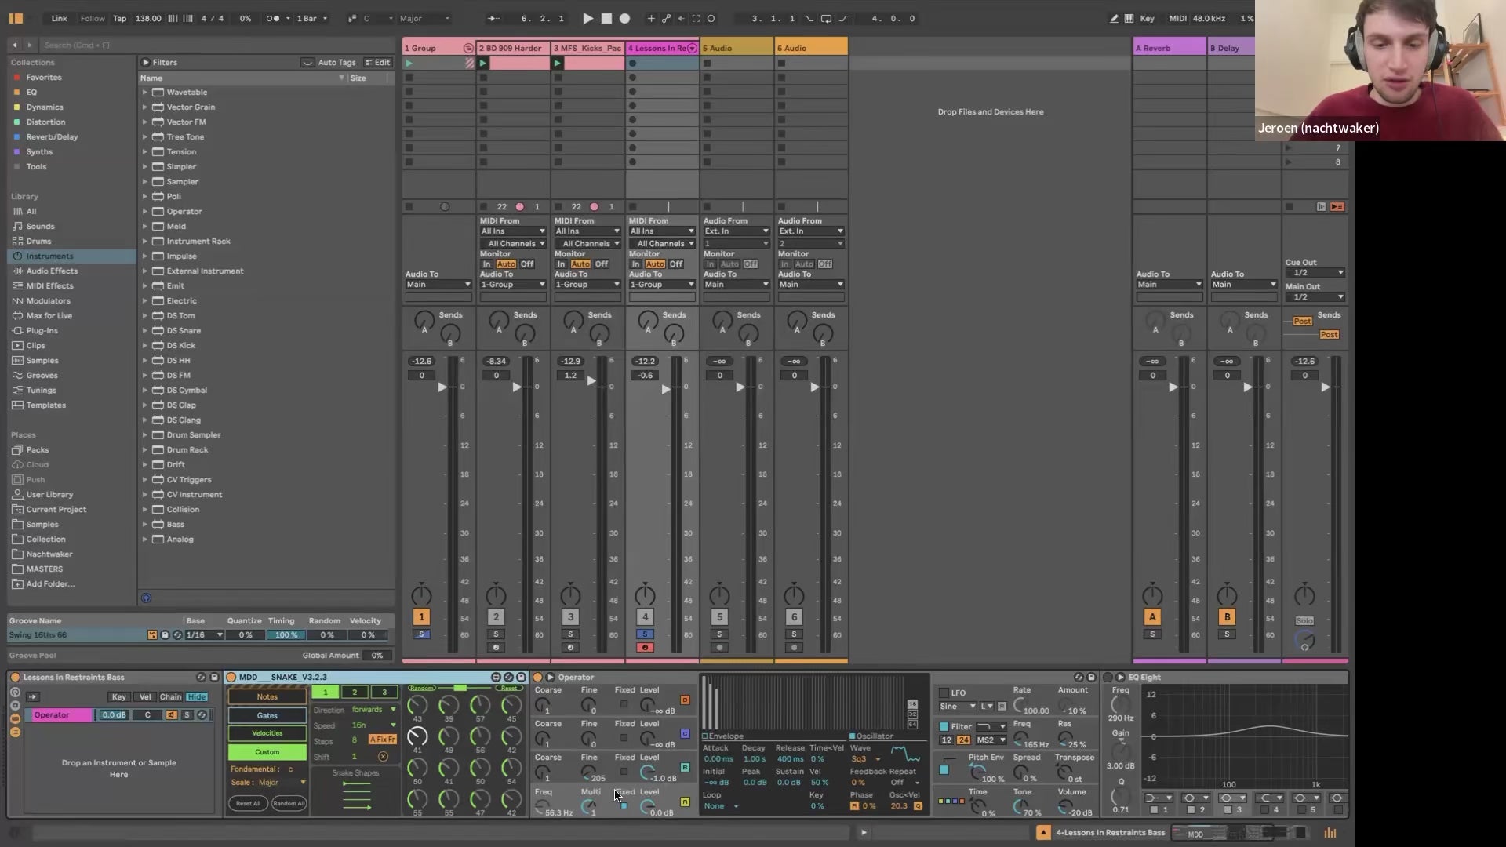The width and height of the screenshot is (1506, 847).
Task: Click the Reset All button
Action: point(248,803)
